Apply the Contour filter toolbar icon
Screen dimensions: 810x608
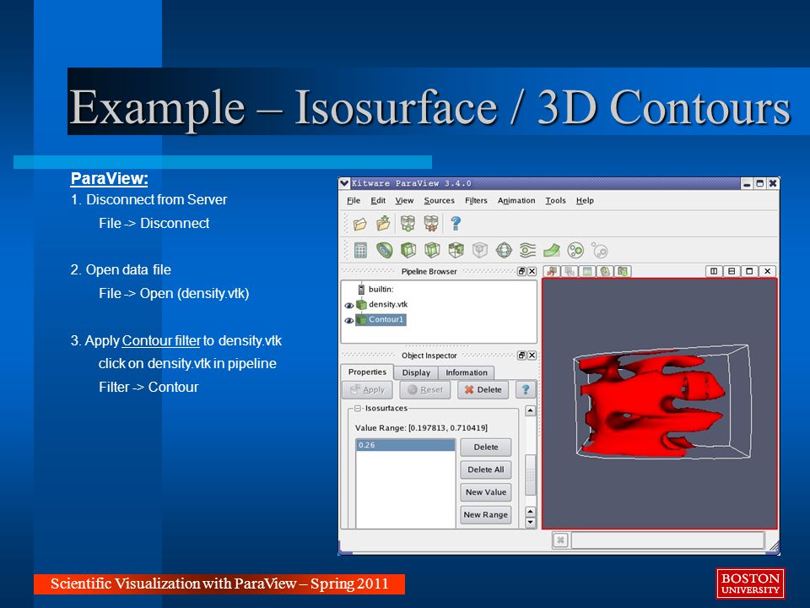[385, 251]
